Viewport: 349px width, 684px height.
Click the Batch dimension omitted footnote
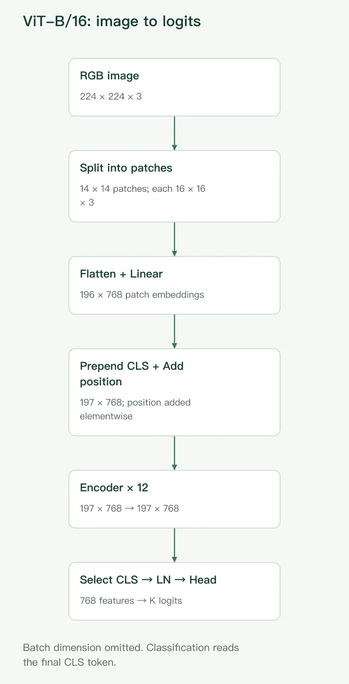pyautogui.click(x=131, y=655)
